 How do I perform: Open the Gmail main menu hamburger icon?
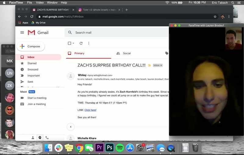click(22, 33)
